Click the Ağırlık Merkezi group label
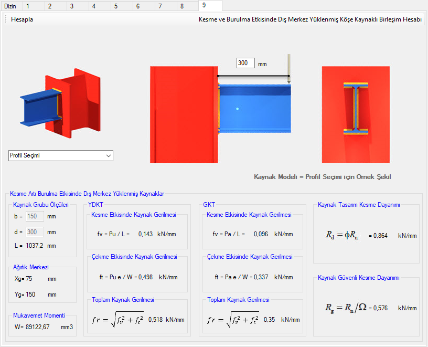 (31, 267)
